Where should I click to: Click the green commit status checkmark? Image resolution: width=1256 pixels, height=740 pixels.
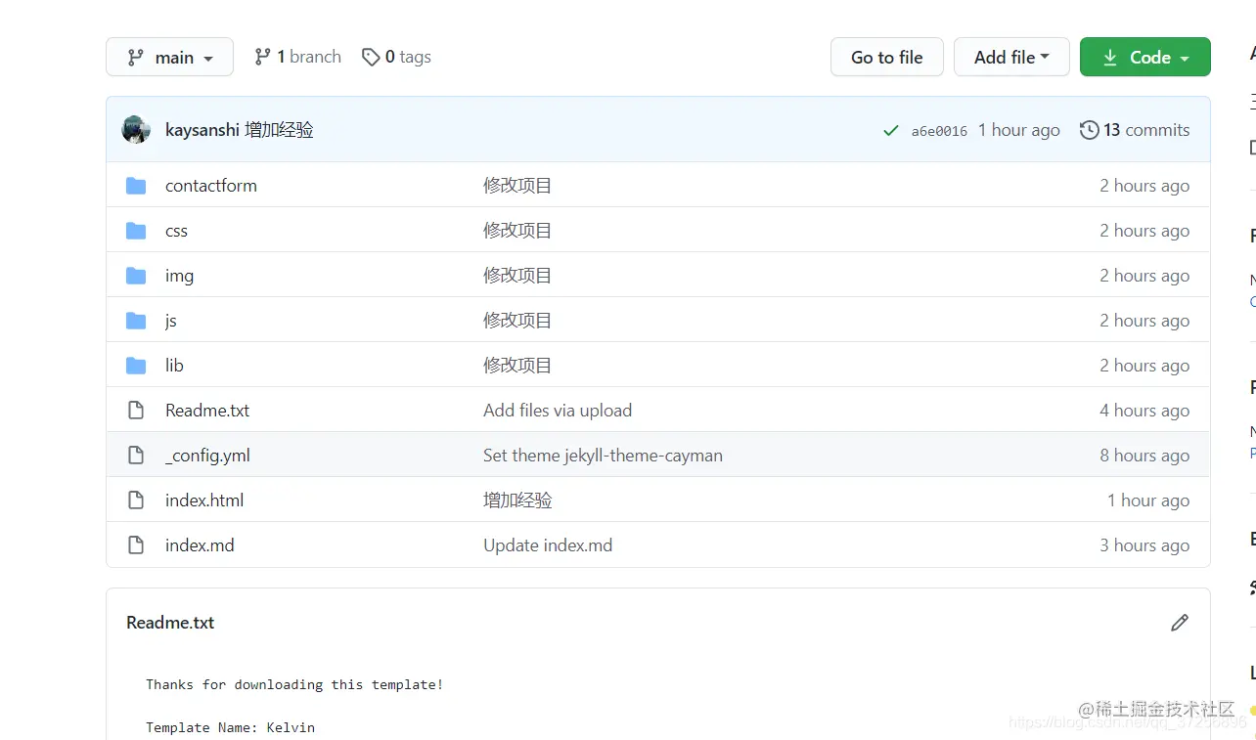890,130
